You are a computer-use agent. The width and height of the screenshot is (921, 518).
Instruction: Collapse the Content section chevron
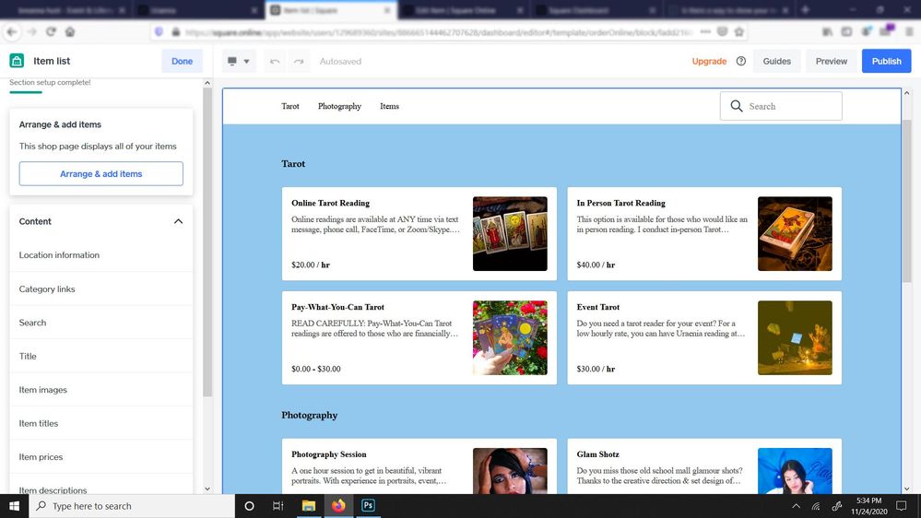tap(178, 221)
